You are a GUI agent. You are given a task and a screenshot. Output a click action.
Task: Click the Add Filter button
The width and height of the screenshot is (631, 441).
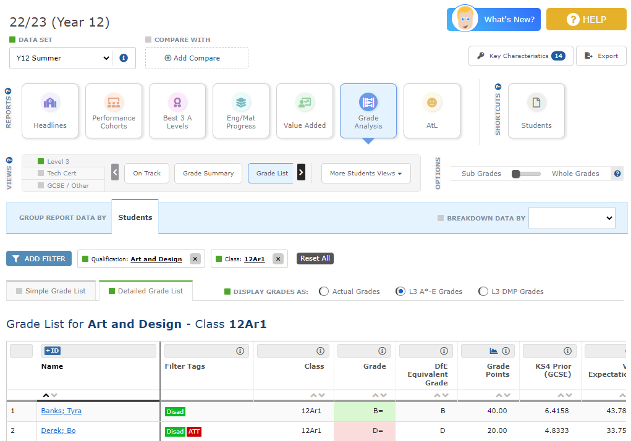[39, 259]
